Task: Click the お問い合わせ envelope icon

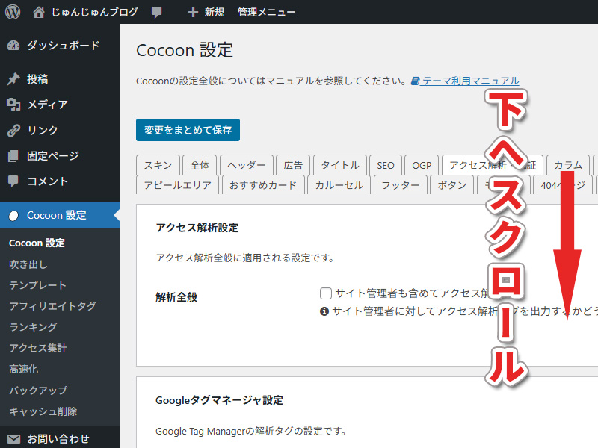Action: (x=13, y=439)
